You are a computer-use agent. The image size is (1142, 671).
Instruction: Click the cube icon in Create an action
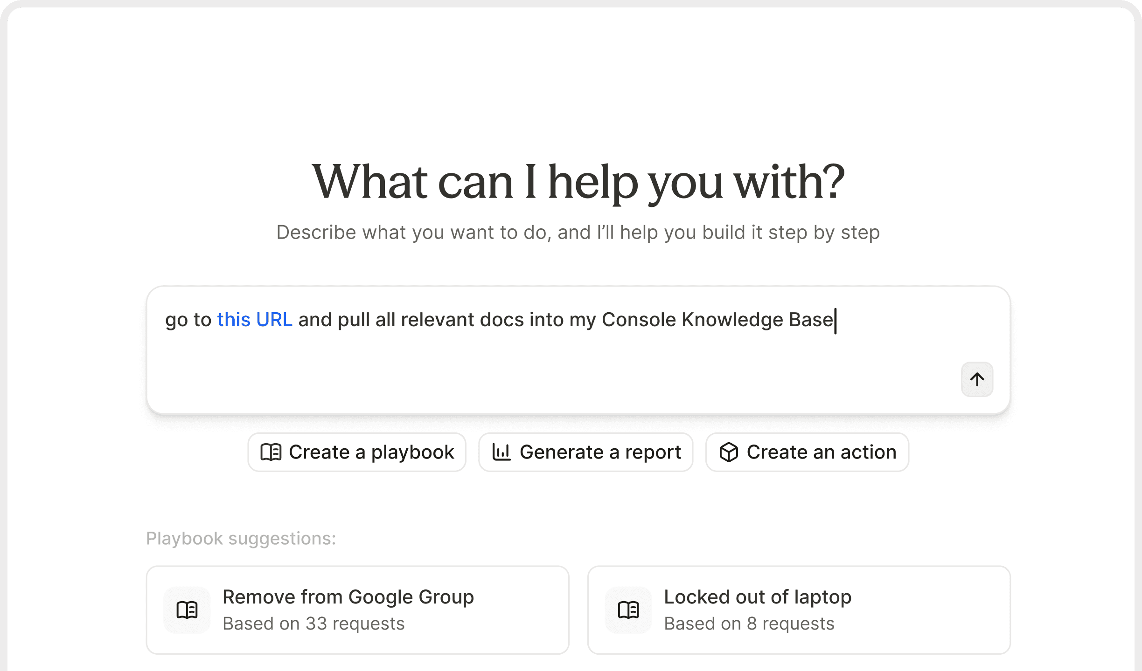[x=729, y=452]
